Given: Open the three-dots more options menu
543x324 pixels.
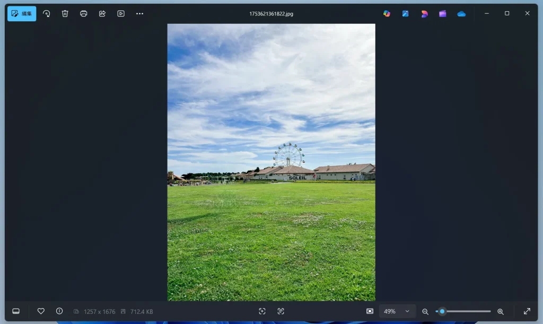Looking at the screenshot, I should point(139,13).
